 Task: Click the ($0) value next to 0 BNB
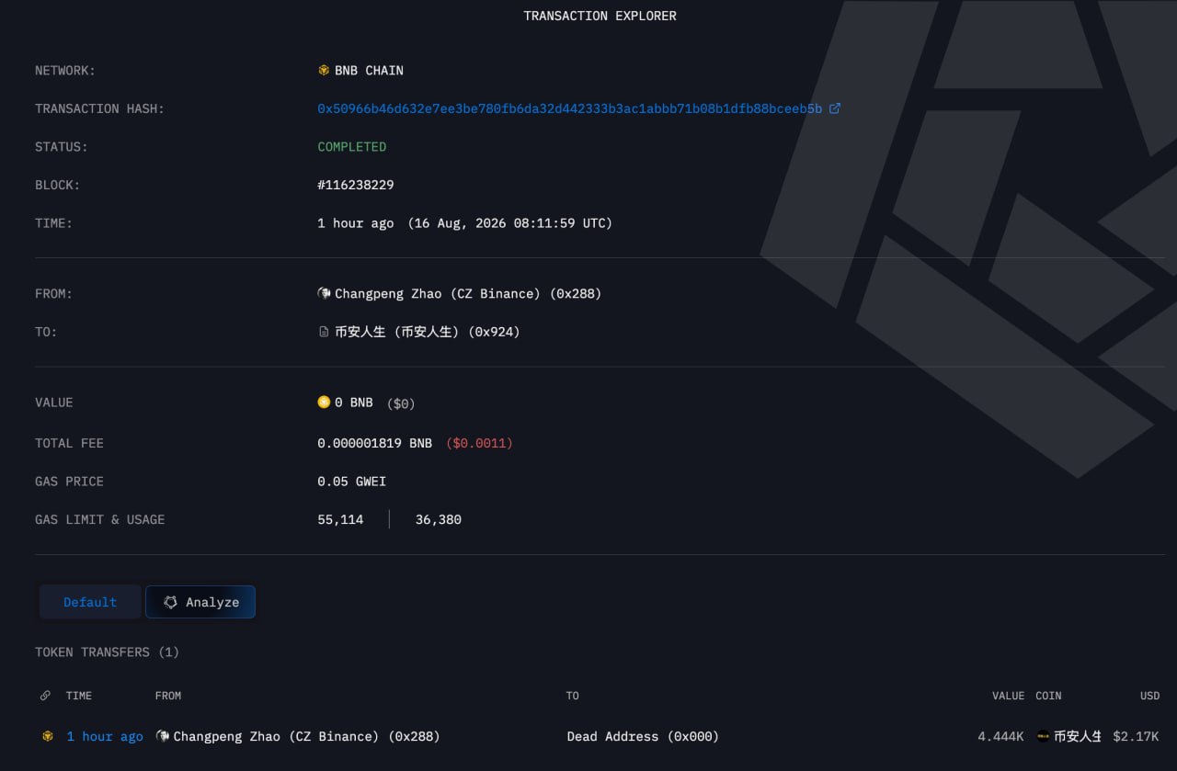[x=401, y=403]
